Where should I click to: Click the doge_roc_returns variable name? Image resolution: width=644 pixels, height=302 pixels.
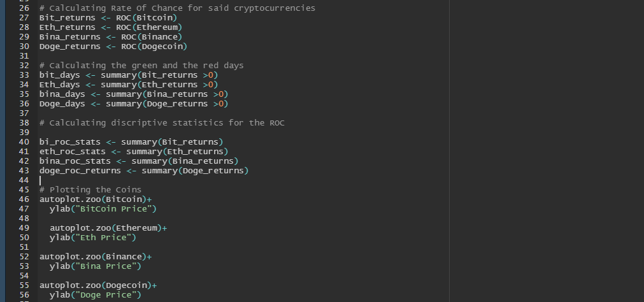point(80,171)
